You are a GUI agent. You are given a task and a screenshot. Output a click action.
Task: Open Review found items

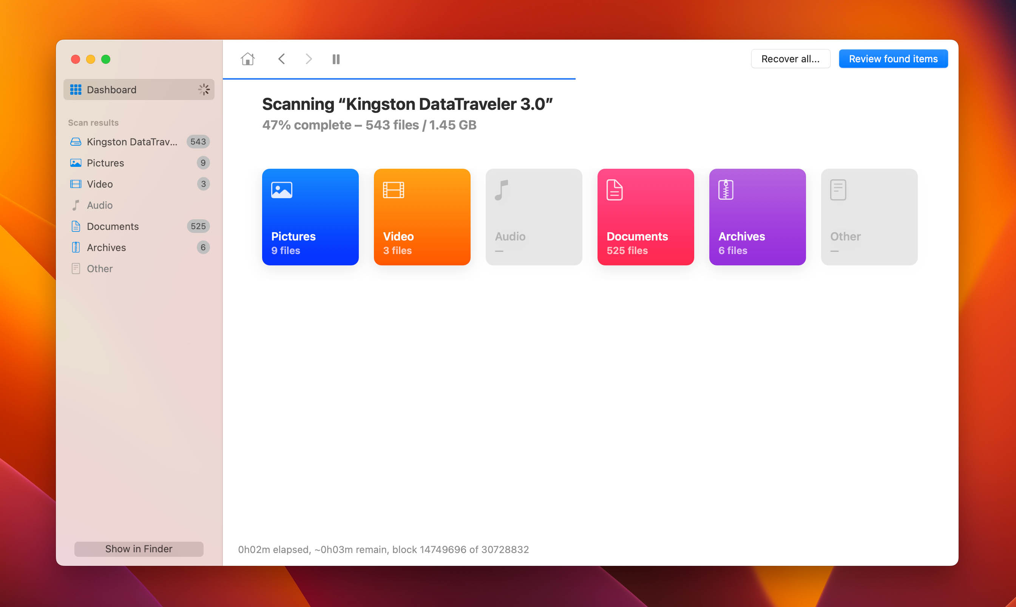tap(893, 59)
